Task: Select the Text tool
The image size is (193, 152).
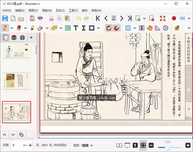Action: (76, 28)
